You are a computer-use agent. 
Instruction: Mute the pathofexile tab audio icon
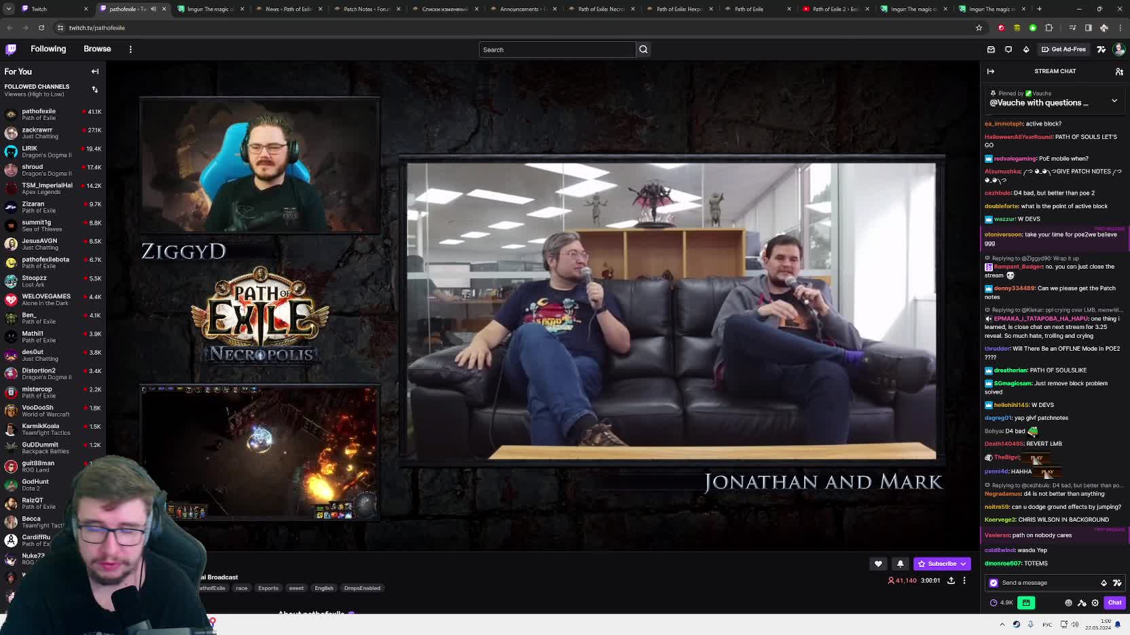point(153,9)
